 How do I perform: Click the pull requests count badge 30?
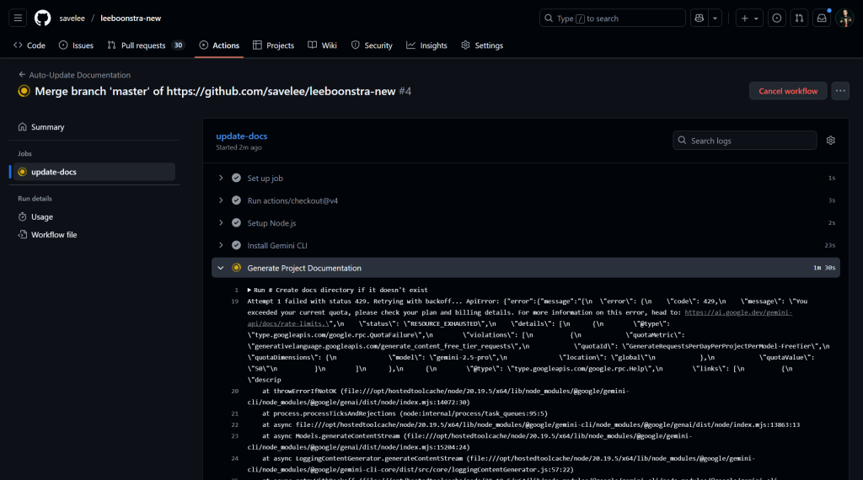tap(178, 45)
